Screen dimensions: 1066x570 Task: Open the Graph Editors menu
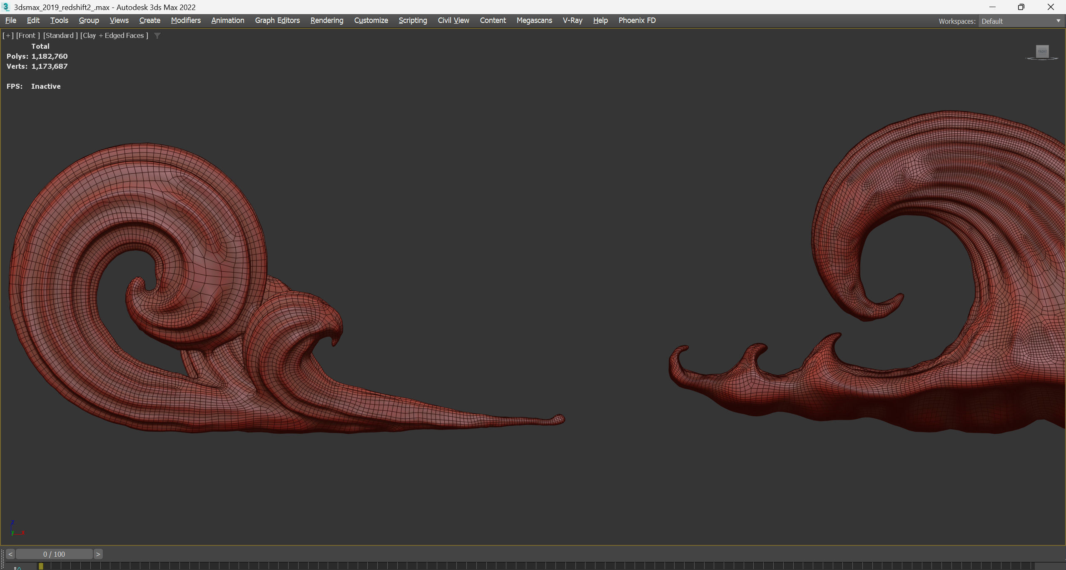[277, 20]
